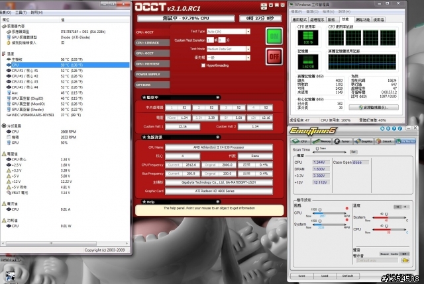Open the EasyTune6 Smart tab
The height and width of the screenshot is (284, 424).
point(385,141)
